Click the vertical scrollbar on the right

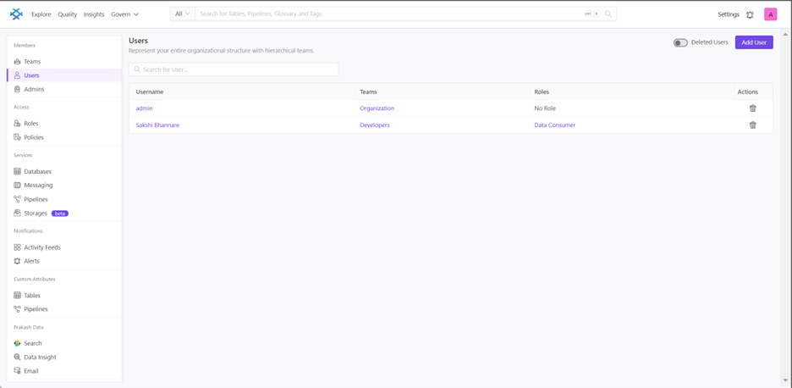[786, 203]
